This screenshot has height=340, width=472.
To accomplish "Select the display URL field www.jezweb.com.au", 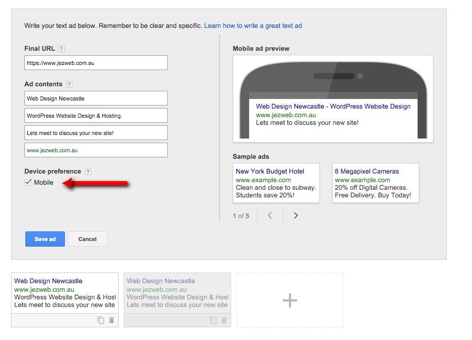I will (96, 150).
